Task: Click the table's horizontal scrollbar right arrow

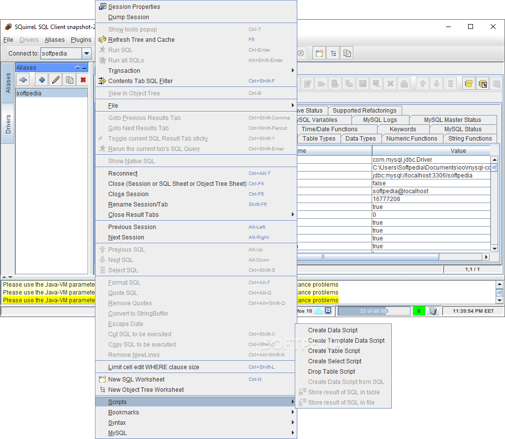Action: click(486, 257)
